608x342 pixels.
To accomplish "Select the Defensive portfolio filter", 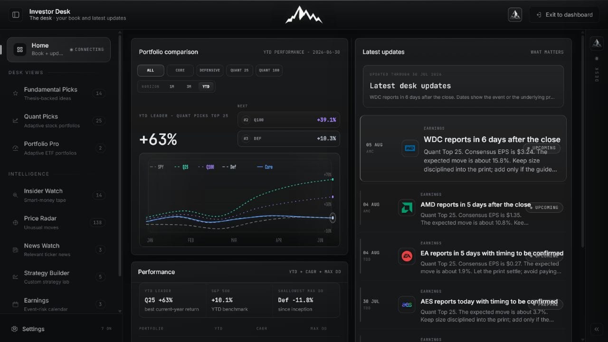I will pyautogui.click(x=209, y=70).
